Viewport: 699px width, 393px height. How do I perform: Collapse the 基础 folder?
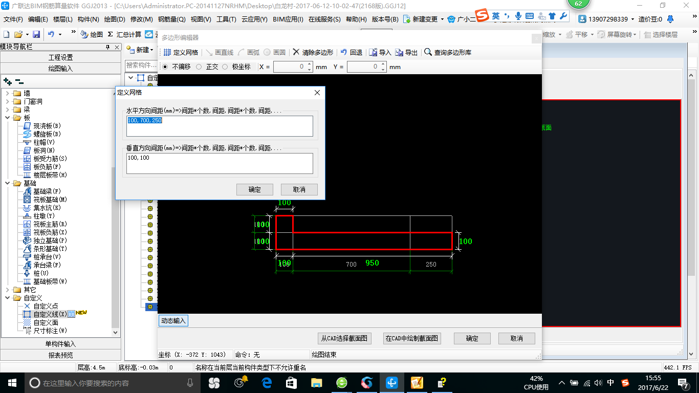8,183
